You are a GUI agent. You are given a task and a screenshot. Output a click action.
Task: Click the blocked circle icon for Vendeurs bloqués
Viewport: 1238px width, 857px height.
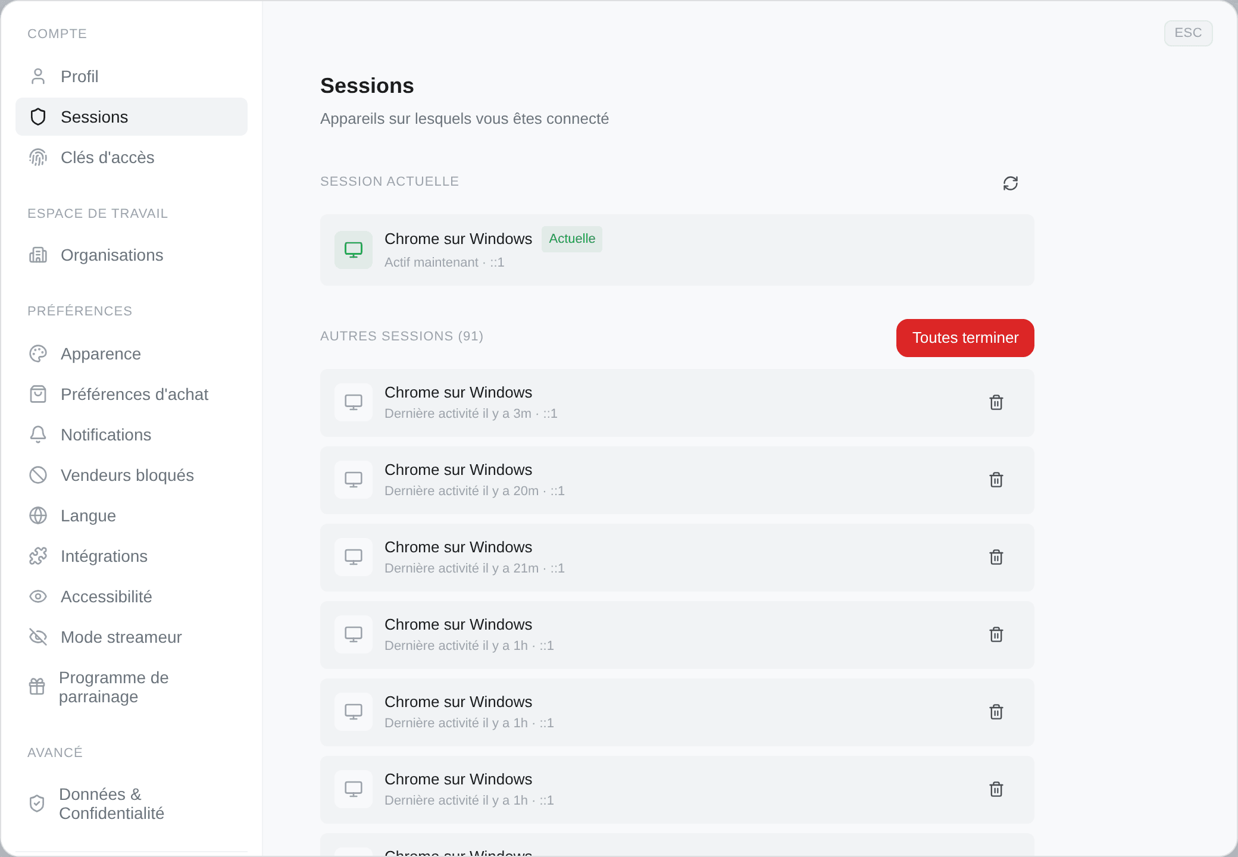38,475
